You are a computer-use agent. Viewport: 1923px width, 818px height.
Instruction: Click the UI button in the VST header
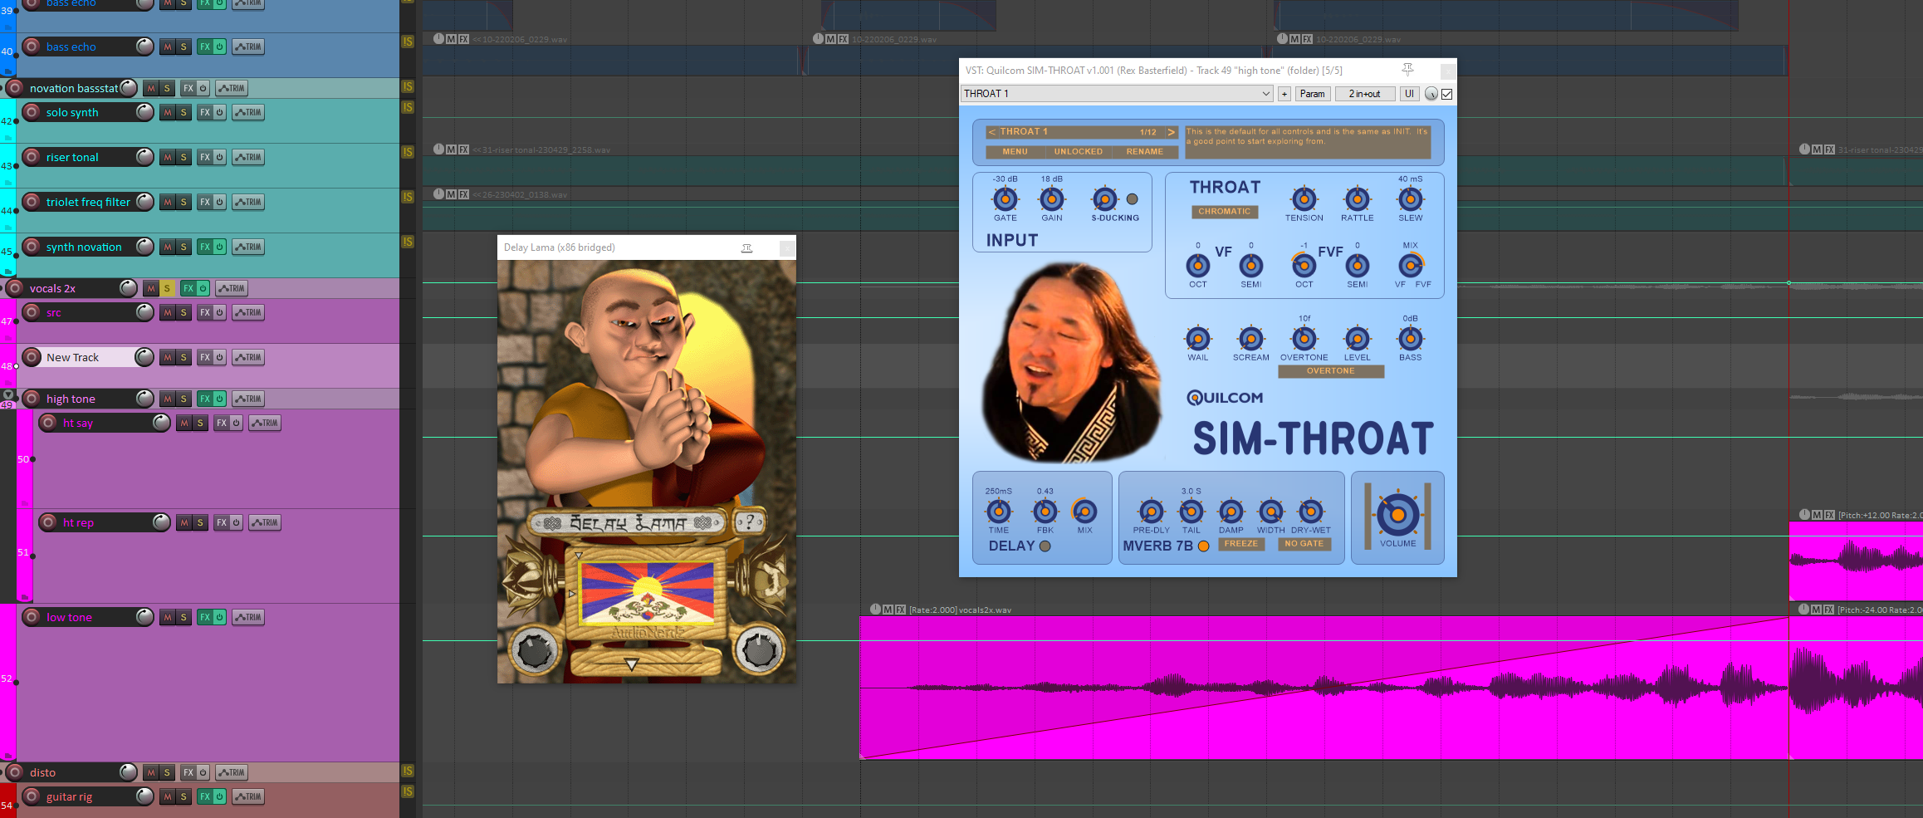[1409, 94]
